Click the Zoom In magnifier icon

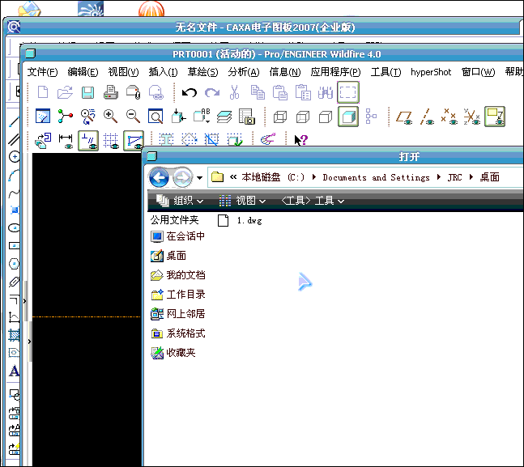click(x=110, y=117)
